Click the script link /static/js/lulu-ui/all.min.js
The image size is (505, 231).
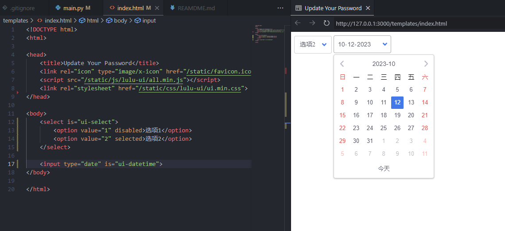pos(133,80)
